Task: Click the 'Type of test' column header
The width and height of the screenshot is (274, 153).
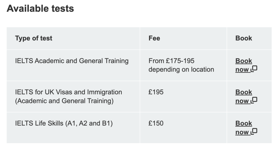Action: click(x=33, y=38)
